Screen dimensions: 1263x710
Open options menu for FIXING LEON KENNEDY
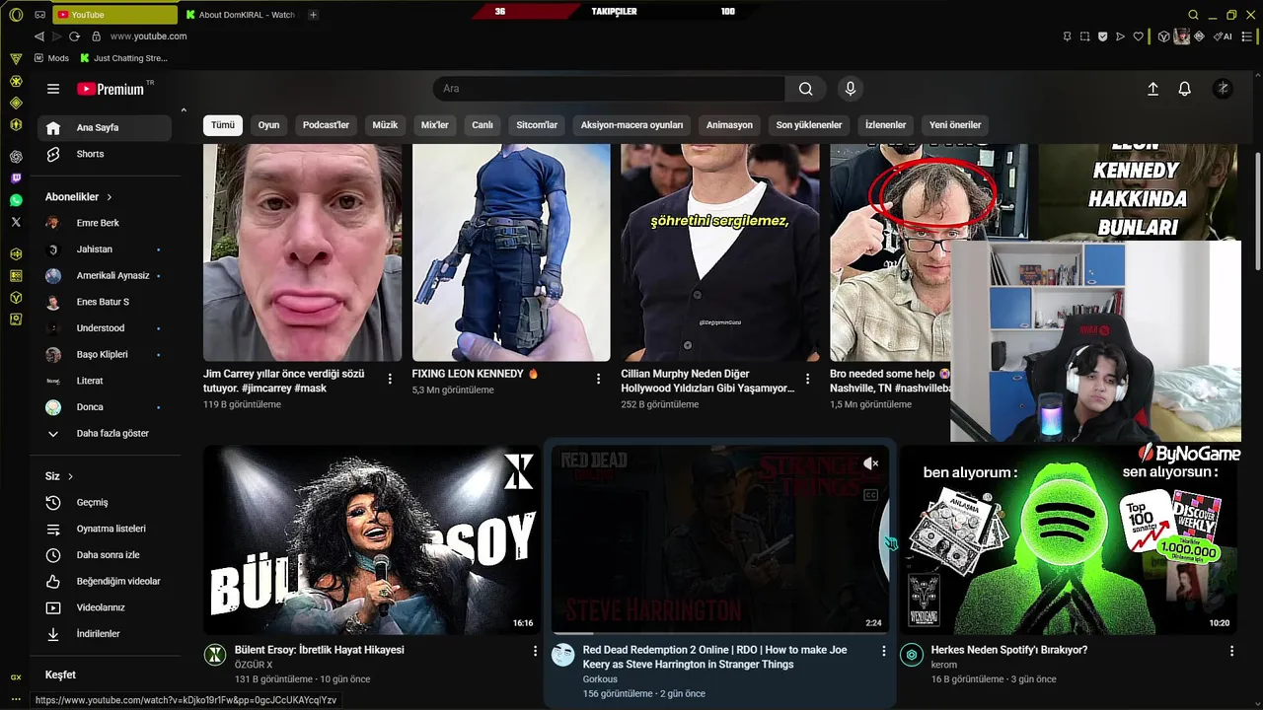598,379
